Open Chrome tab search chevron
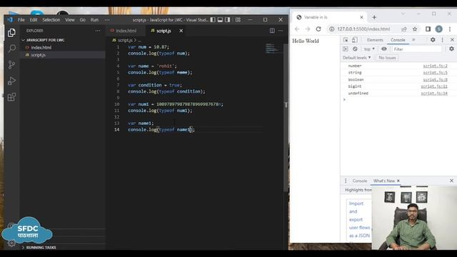This screenshot has width=457, height=257. (x=403, y=14)
